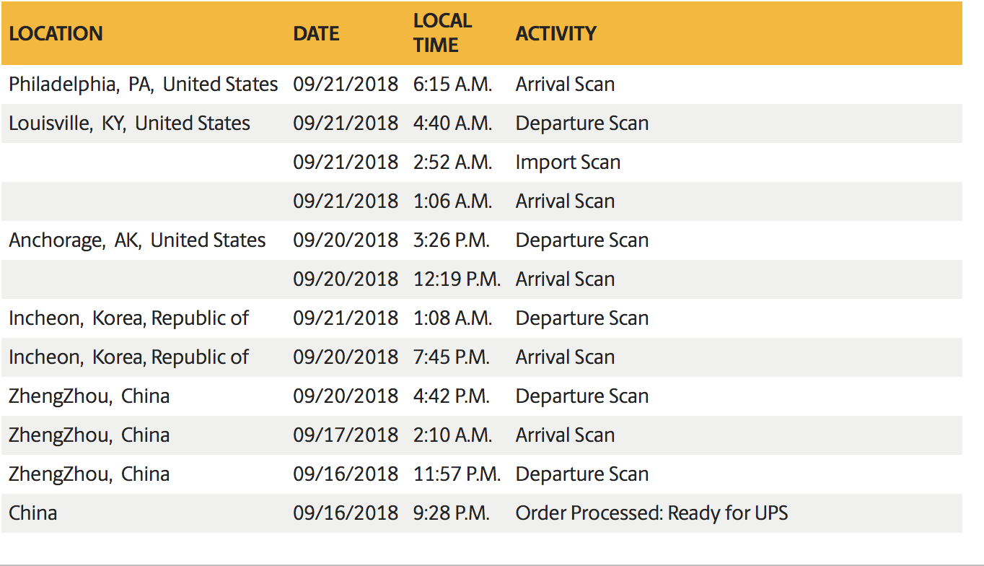Image resolution: width=984 pixels, height=566 pixels.
Task: Click the LOCATION column header
Action: tap(56, 33)
